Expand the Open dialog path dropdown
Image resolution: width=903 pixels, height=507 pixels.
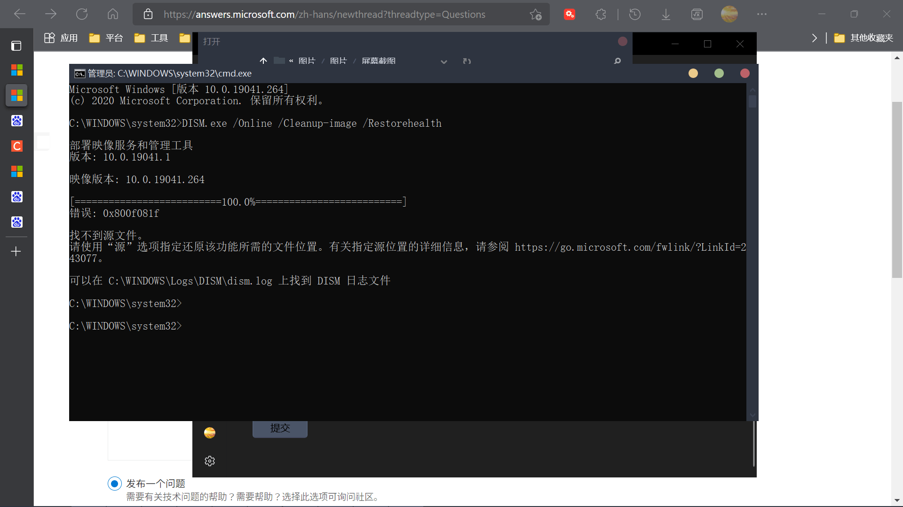click(x=444, y=61)
